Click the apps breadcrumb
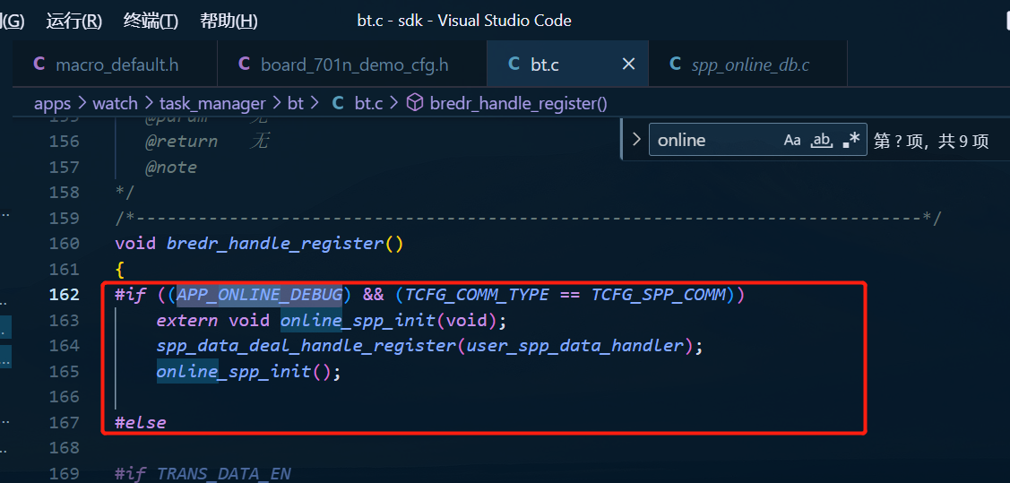The height and width of the screenshot is (483, 1010). coord(53,103)
